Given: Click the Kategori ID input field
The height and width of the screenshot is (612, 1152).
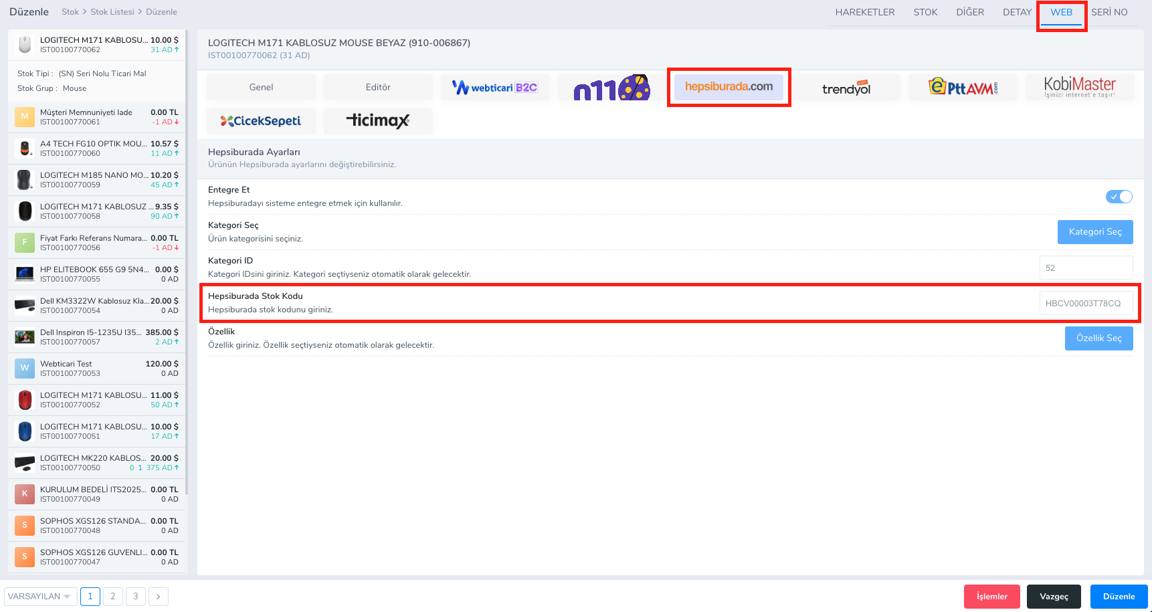Looking at the screenshot, I should [x=1085, y=268].
